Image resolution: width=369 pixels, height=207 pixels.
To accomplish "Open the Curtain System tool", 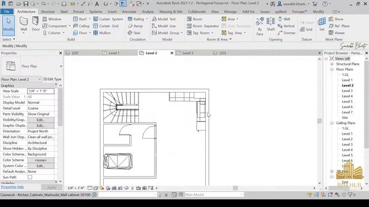I will coord(108,19).
